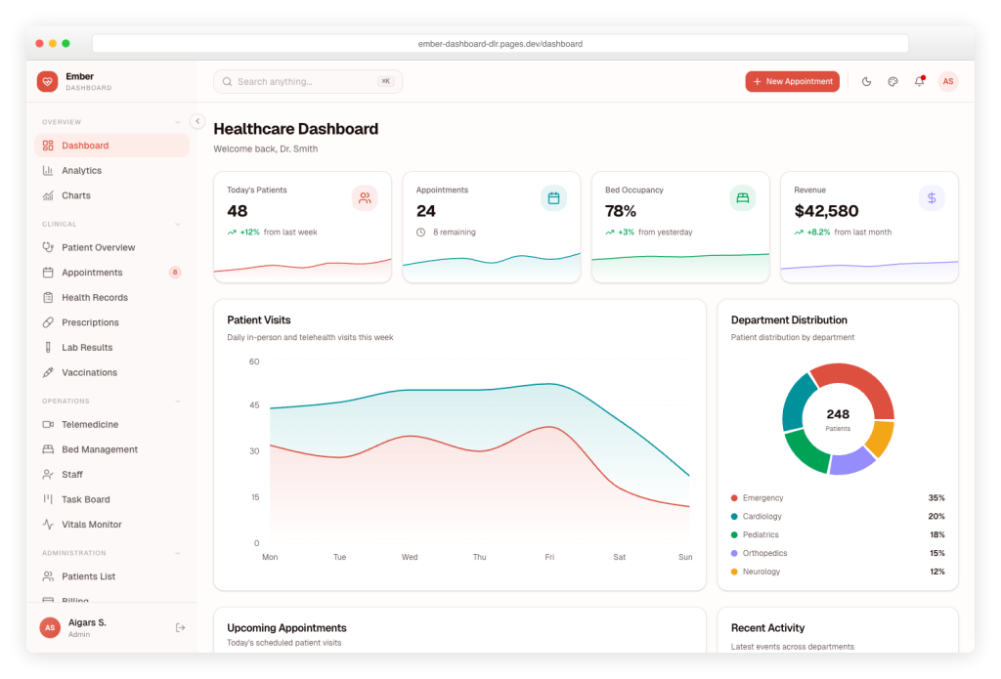Click the Emergency red legend dot
The width and height of the screenshot is (1001, 679).
(734, 497)
